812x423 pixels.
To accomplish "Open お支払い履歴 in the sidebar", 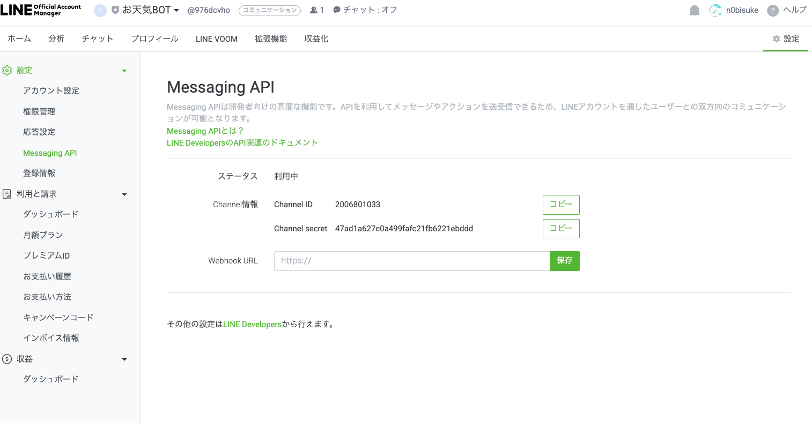I will [x=47, y=276].
